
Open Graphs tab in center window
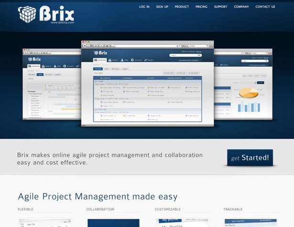click(125, 69)
